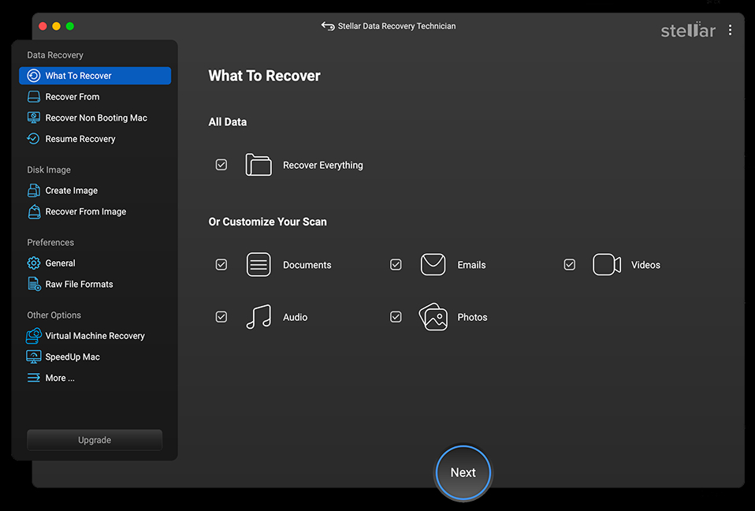Open Recover Non Booting Mac option
Screen dimensions: 755x511
(95, 118)
